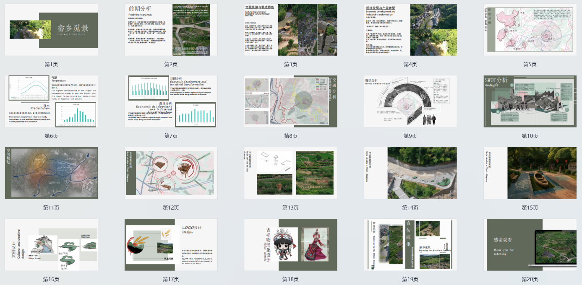Open the 空间规划 slide thumbnail
The height and width of the screenshot is (285, 582).
(x=51, y=173)
